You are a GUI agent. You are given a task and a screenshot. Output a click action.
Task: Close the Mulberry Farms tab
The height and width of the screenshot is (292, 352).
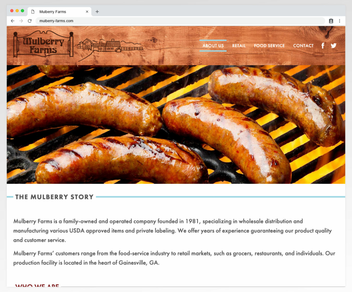pos(87,12)
